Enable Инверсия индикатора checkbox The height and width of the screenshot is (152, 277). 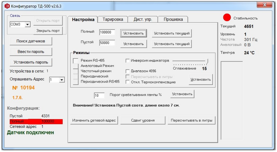[x=127, y=61]
